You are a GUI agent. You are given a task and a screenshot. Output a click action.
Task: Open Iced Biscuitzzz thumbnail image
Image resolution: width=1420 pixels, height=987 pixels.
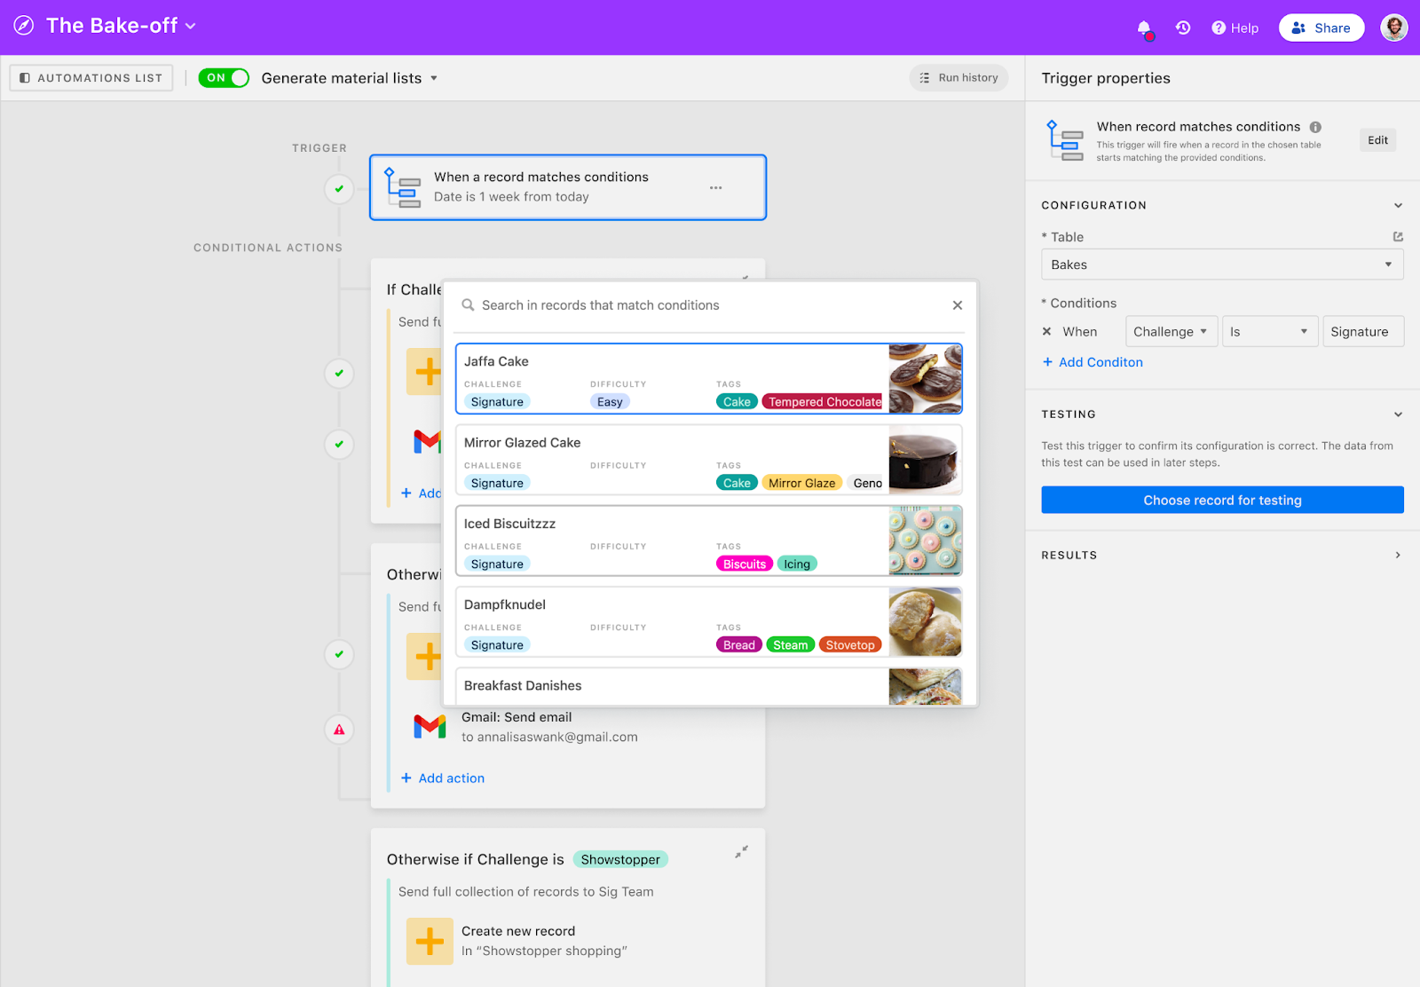(926, 541)
